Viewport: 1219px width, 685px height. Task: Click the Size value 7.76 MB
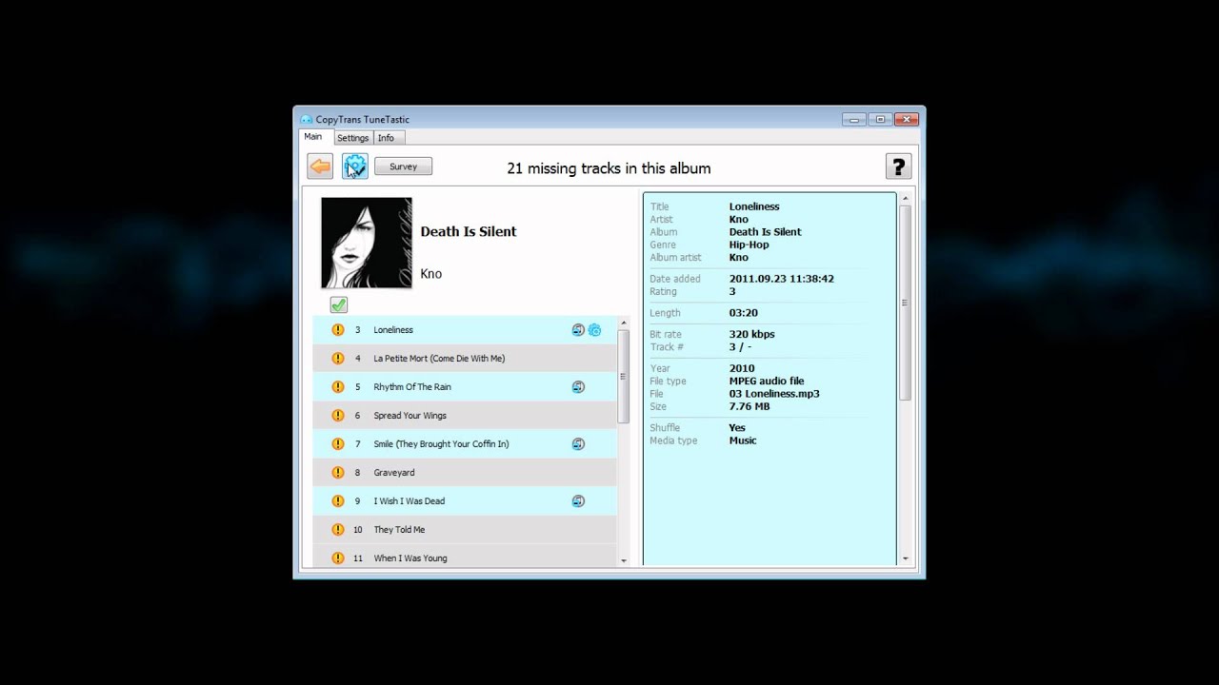pos(749,406)
